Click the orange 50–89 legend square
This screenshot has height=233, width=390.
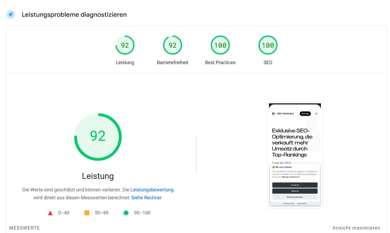pyautogui.click(x=87, y=213)
